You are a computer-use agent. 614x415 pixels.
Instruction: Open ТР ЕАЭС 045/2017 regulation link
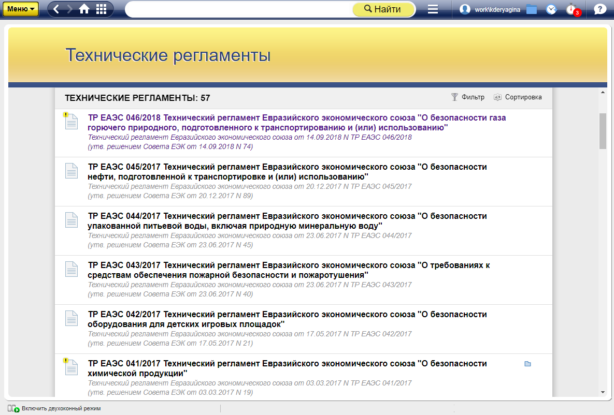click(288, 172)
